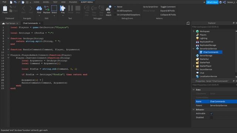Switch to the MODEL ribbon tab
This screenshot has height=133, width=237.
click(46, 2)
